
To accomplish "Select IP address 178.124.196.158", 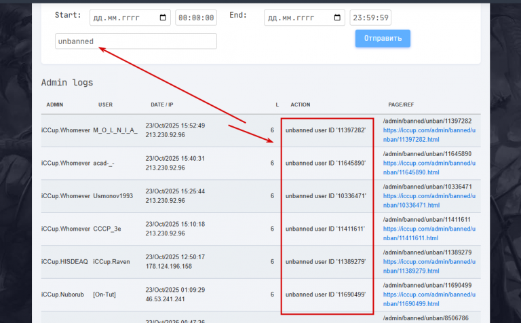I will point(168,267).
